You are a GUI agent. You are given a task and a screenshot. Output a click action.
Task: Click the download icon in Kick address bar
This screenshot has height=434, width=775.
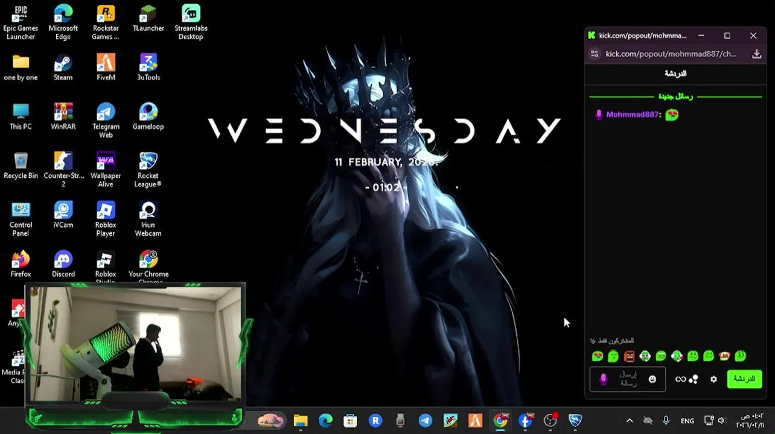click(x=756, y=54)
